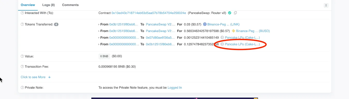
Task: Open the vertical three-dot options menu
Action: tap(326, 5)
